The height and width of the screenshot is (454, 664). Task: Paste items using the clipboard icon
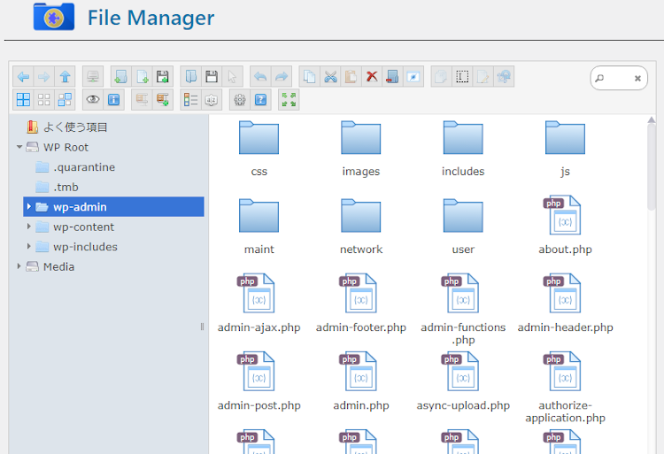pos(351,77)
